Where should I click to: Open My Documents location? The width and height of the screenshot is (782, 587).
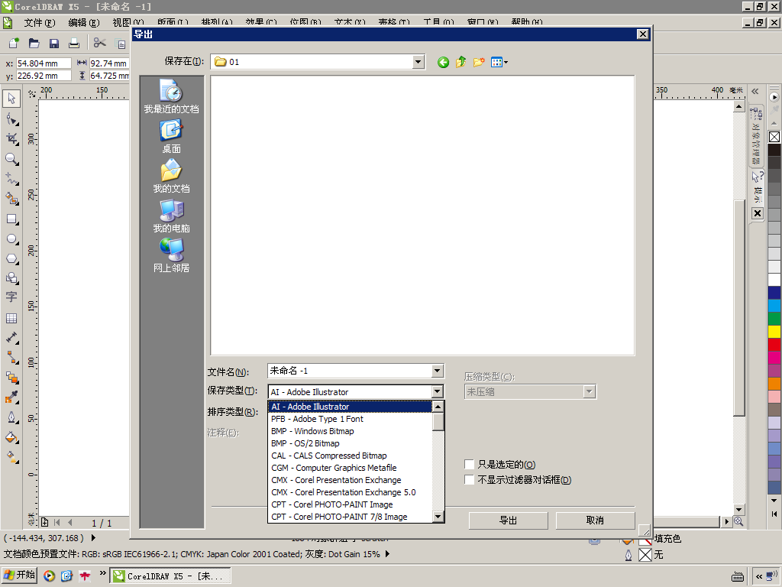pyautogui.click(x=171, y=177)
